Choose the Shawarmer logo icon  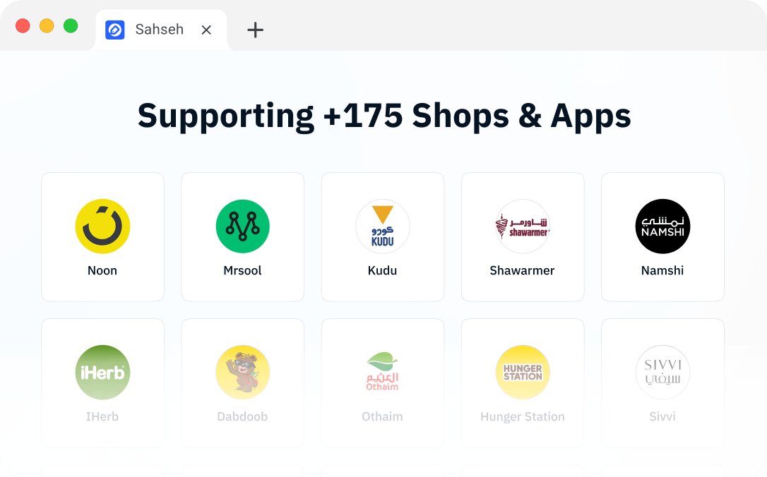pos(523,227)
